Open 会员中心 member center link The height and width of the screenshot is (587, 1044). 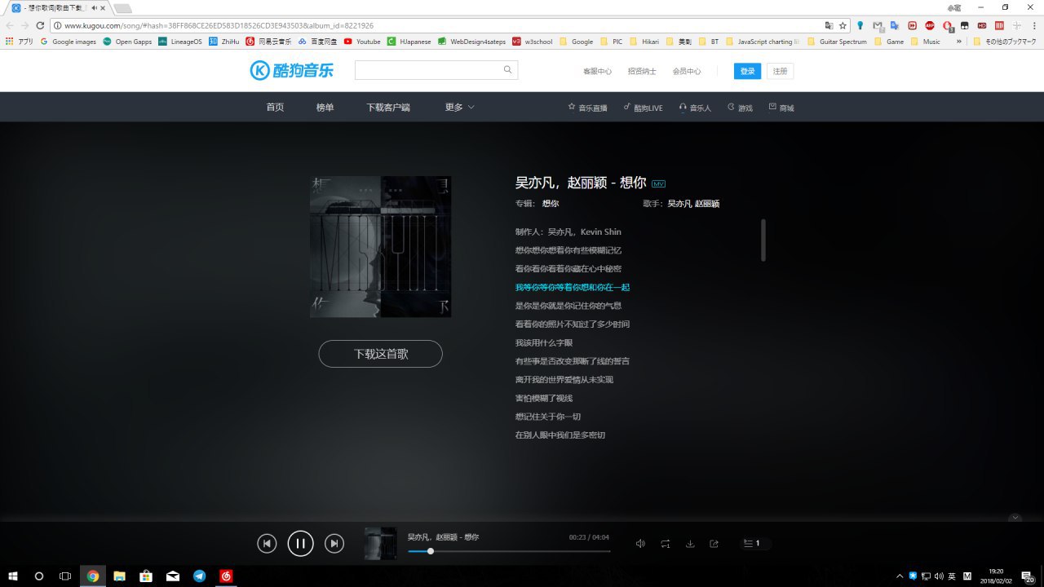[x=687, y=71]
